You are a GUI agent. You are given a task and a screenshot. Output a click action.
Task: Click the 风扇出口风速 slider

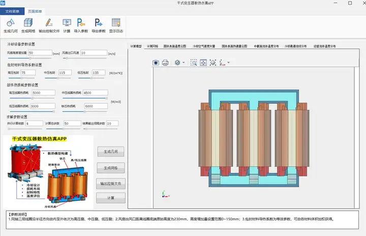pyautogui.click(x=85, y=58)
